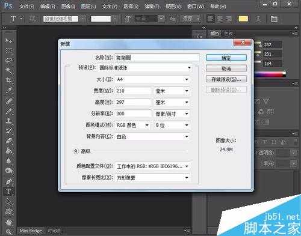Screen dimensions: 301x236
Task: Select the Paint Bucket tool
Action: click(x=8, y=151)
